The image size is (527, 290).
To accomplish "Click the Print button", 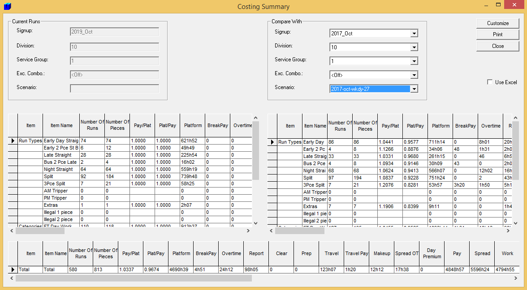I will (x=497, y=34).
